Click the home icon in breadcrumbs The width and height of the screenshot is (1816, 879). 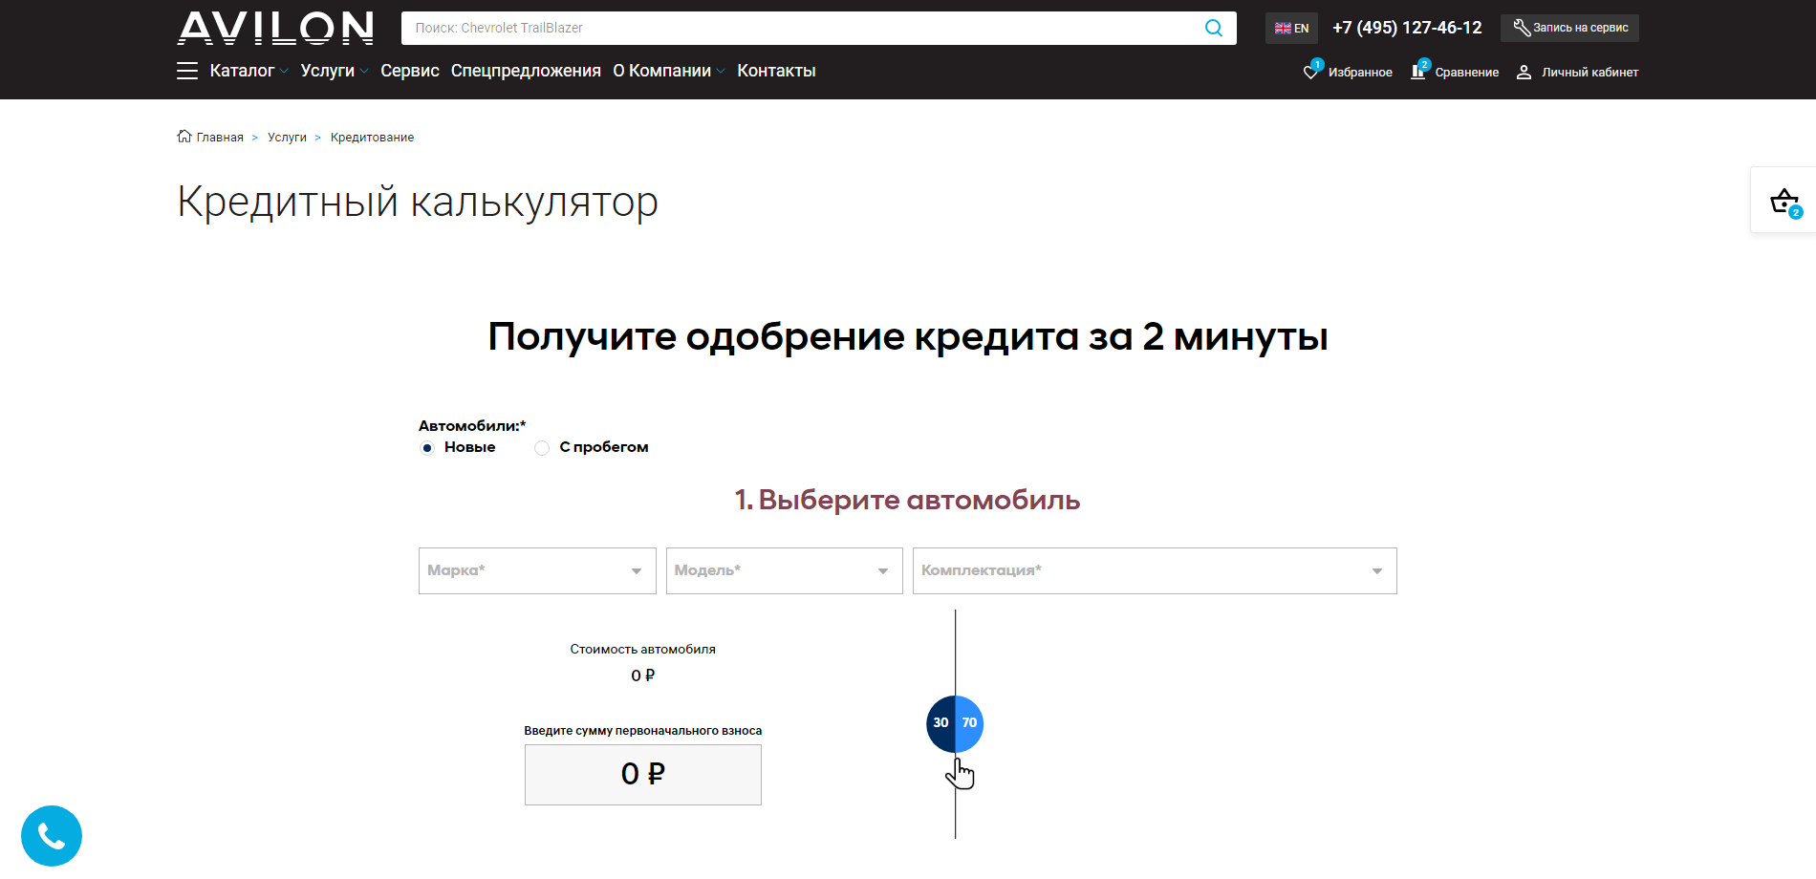tap(184, 137)
